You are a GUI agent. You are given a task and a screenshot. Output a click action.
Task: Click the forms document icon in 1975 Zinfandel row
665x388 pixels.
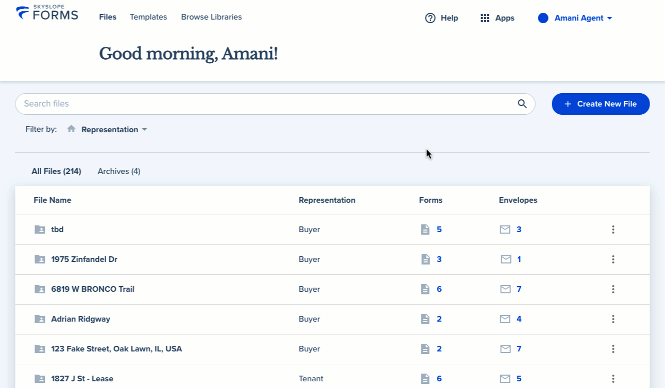[425, 259]
